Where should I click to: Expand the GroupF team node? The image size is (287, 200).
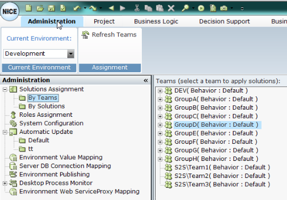(x=160, y=142)
